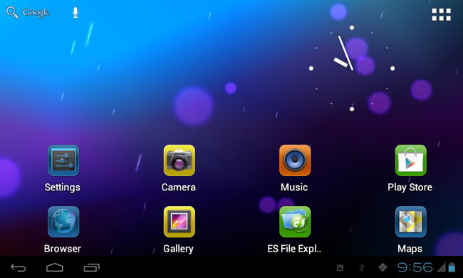The width and height of the screenshot is (463, 278).
Task: Open the Gallery app
Action: [x=180, y=222]
